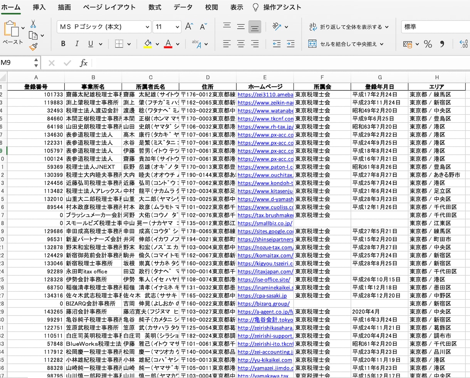Open the https://cpa-sasaki.jp link
470x378 pixels.
point(262,296)
